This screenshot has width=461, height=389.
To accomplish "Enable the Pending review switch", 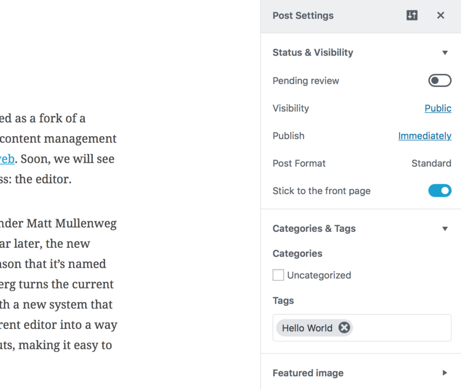I will point(440,81).
